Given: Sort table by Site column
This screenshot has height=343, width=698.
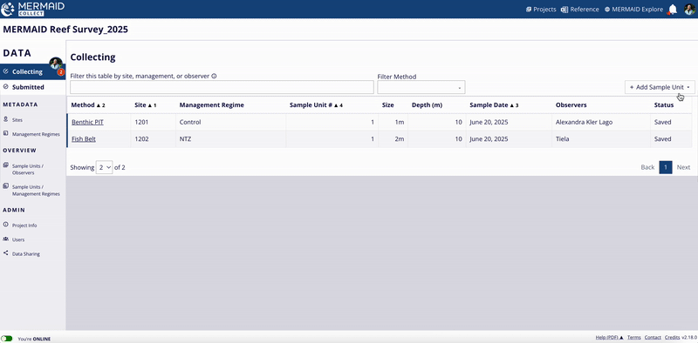Looking at the screenshot, I should [146, 105].
